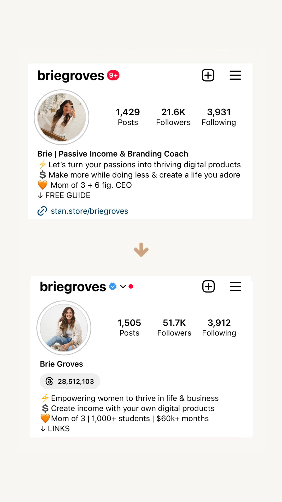
Task: Open the stan.store/briegroves link
Action: point(89,211)
